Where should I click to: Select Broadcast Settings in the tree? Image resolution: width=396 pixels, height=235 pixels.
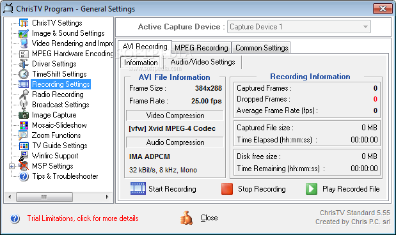click(61, 105)
